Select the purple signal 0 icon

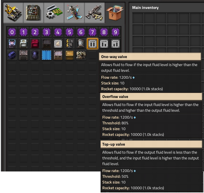coord(12,32)
